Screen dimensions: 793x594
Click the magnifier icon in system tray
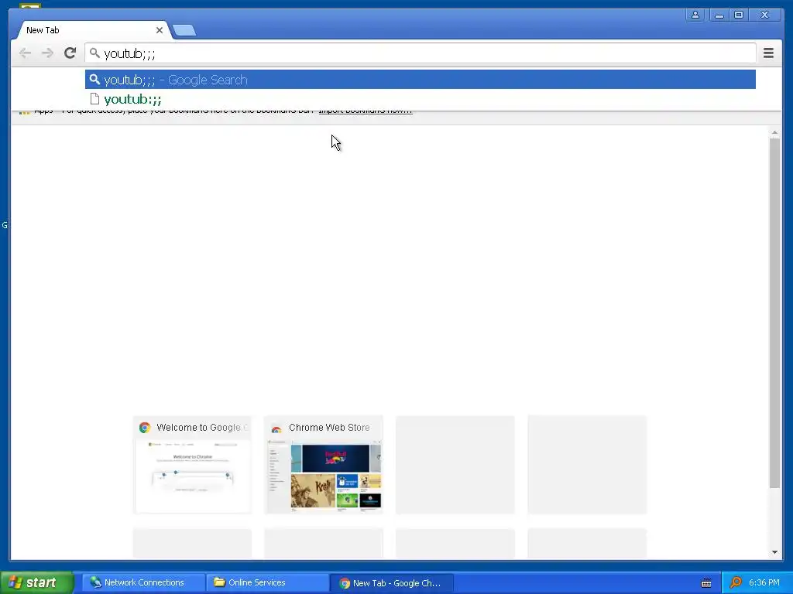(736, 583)
